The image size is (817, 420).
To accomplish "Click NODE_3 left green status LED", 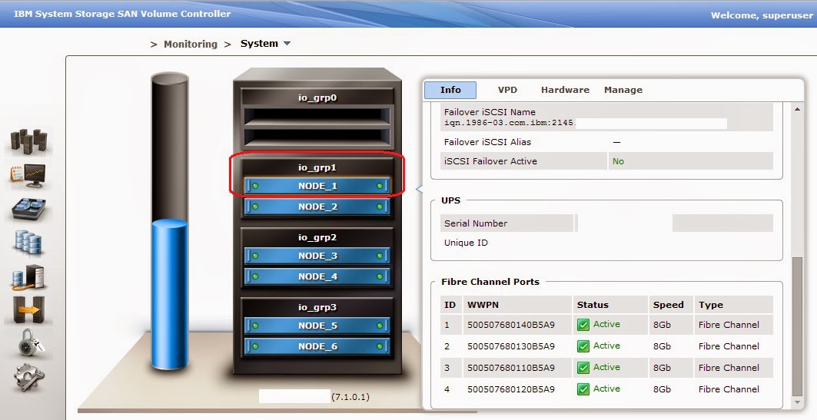I will pyautogui.click(x=255, y=256).
